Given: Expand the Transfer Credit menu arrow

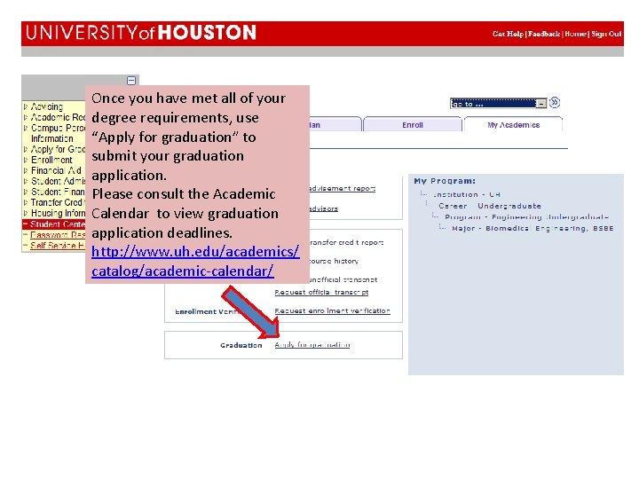Looking at the screenshot, I should [x=26, y=202].
